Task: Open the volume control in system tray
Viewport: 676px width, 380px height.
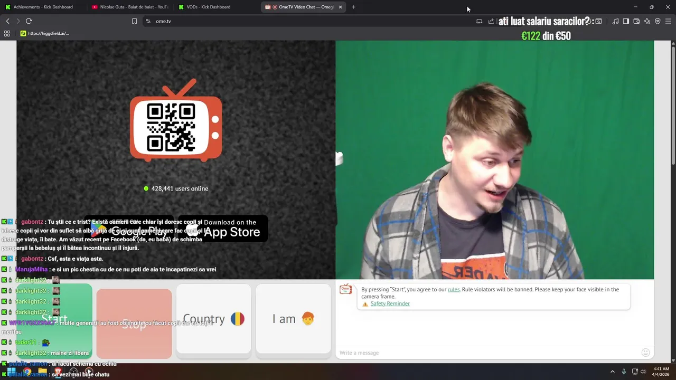Action: coord(643,372)
